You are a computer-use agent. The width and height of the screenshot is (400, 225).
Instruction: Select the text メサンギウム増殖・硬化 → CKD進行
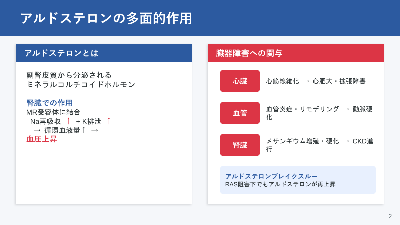click(x=319, y=145)
